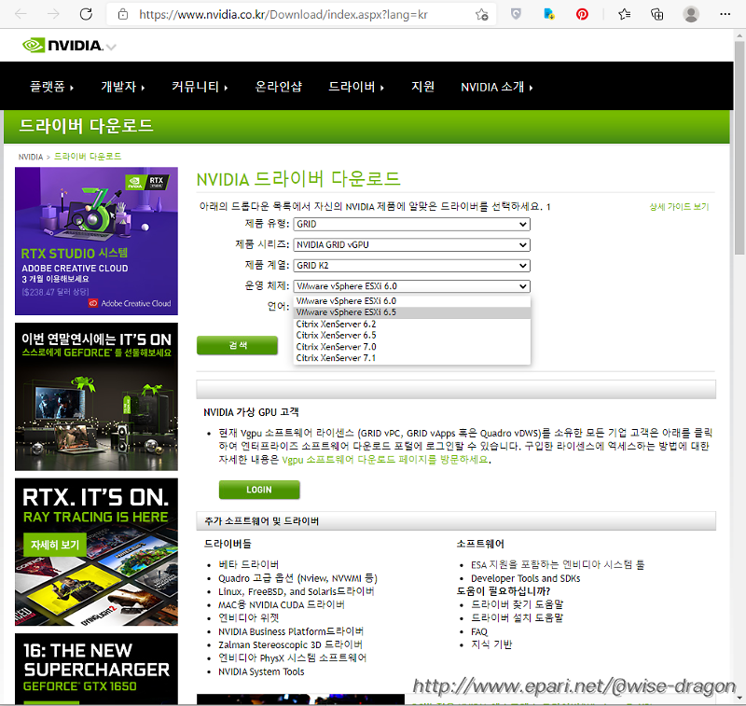
Task: Click NVIDIA breadcrumb link
Action: (31, 157)
